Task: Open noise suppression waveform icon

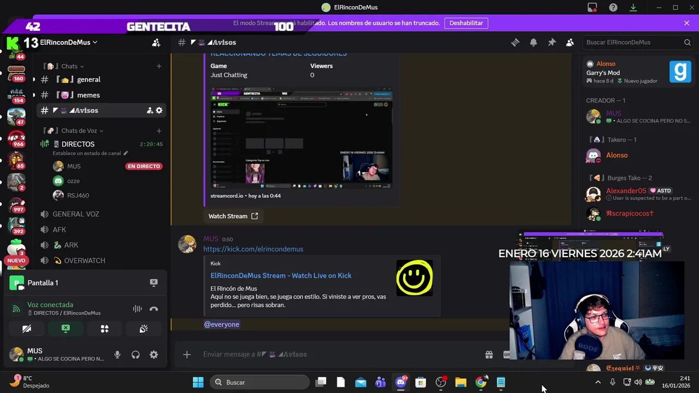Action: 137,308
